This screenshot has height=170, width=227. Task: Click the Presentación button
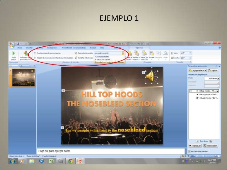(211, 146)
